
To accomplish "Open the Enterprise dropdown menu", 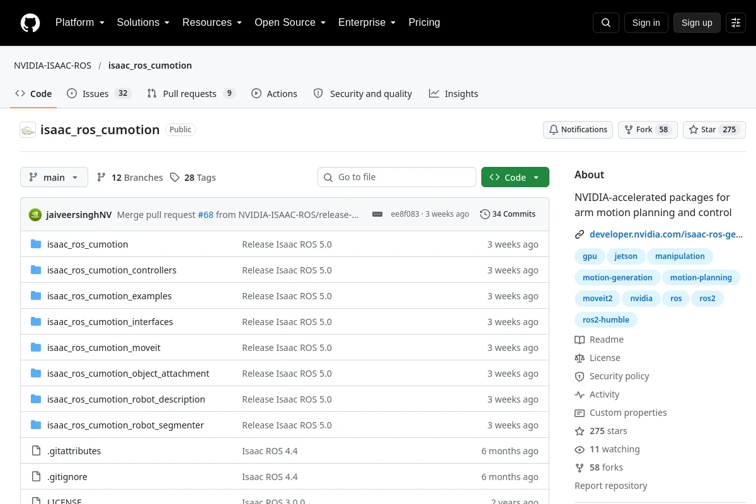I will (367, 23).
